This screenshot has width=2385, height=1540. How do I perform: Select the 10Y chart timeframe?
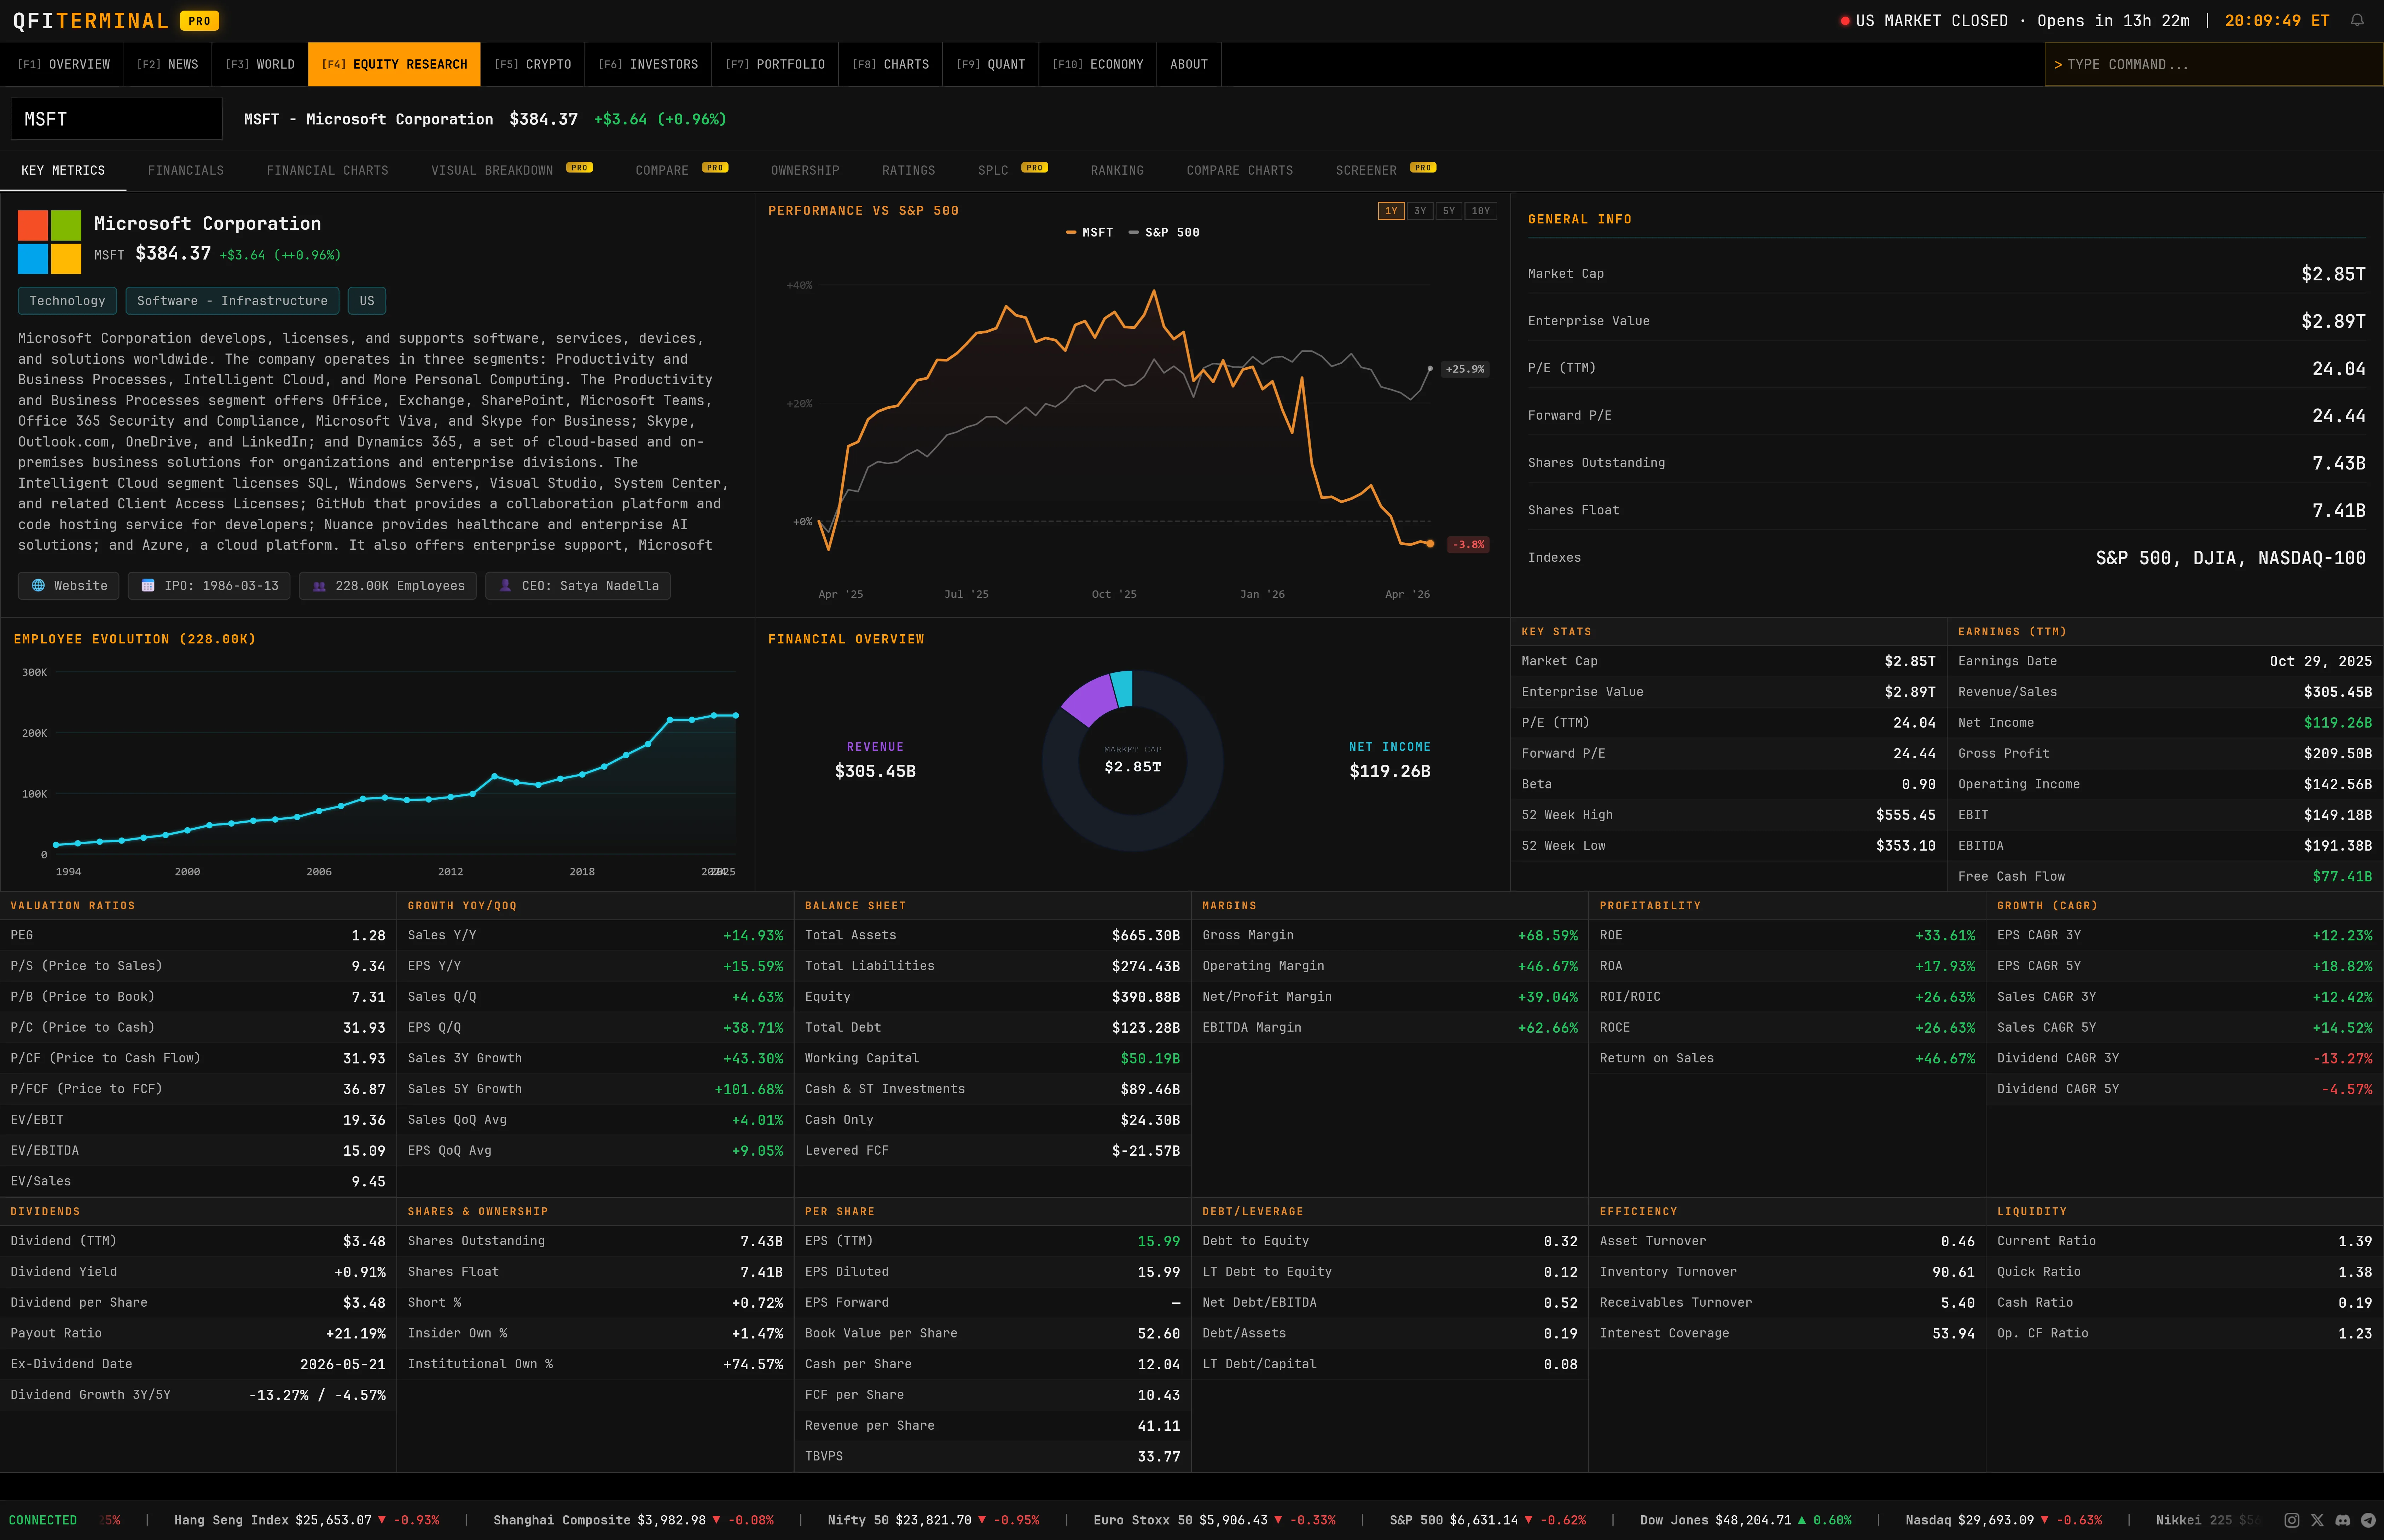pyautogui.click(x=1480, y=211)
